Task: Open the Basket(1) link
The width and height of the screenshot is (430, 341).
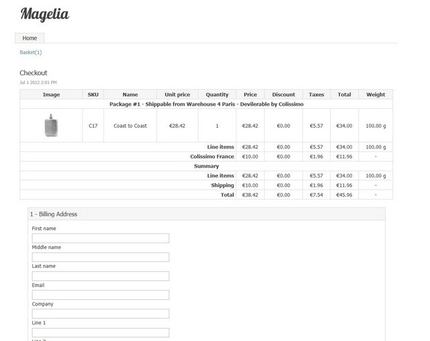Action: [31, 52]
